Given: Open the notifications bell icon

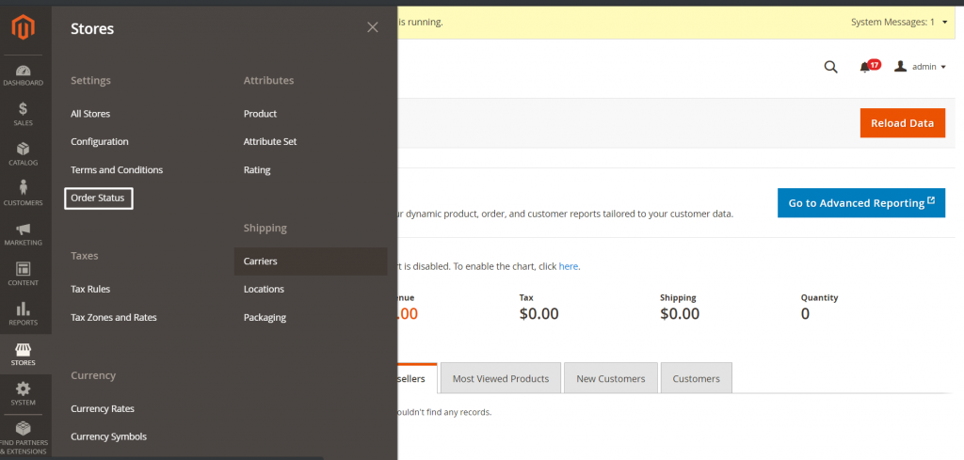Looking at the screenshot, I should 865,67.
